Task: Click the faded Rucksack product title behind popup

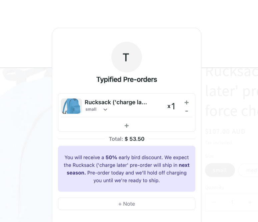Action: (x=231, y=91)
